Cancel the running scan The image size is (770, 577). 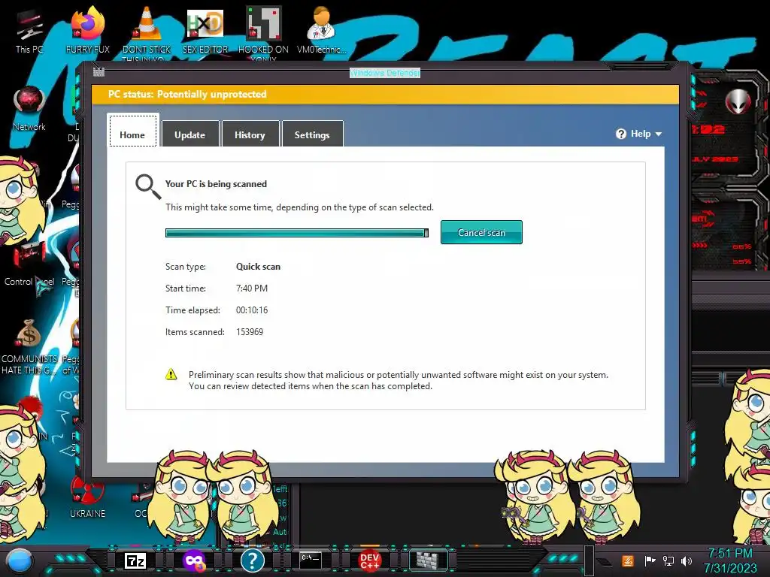coord(481,232)
